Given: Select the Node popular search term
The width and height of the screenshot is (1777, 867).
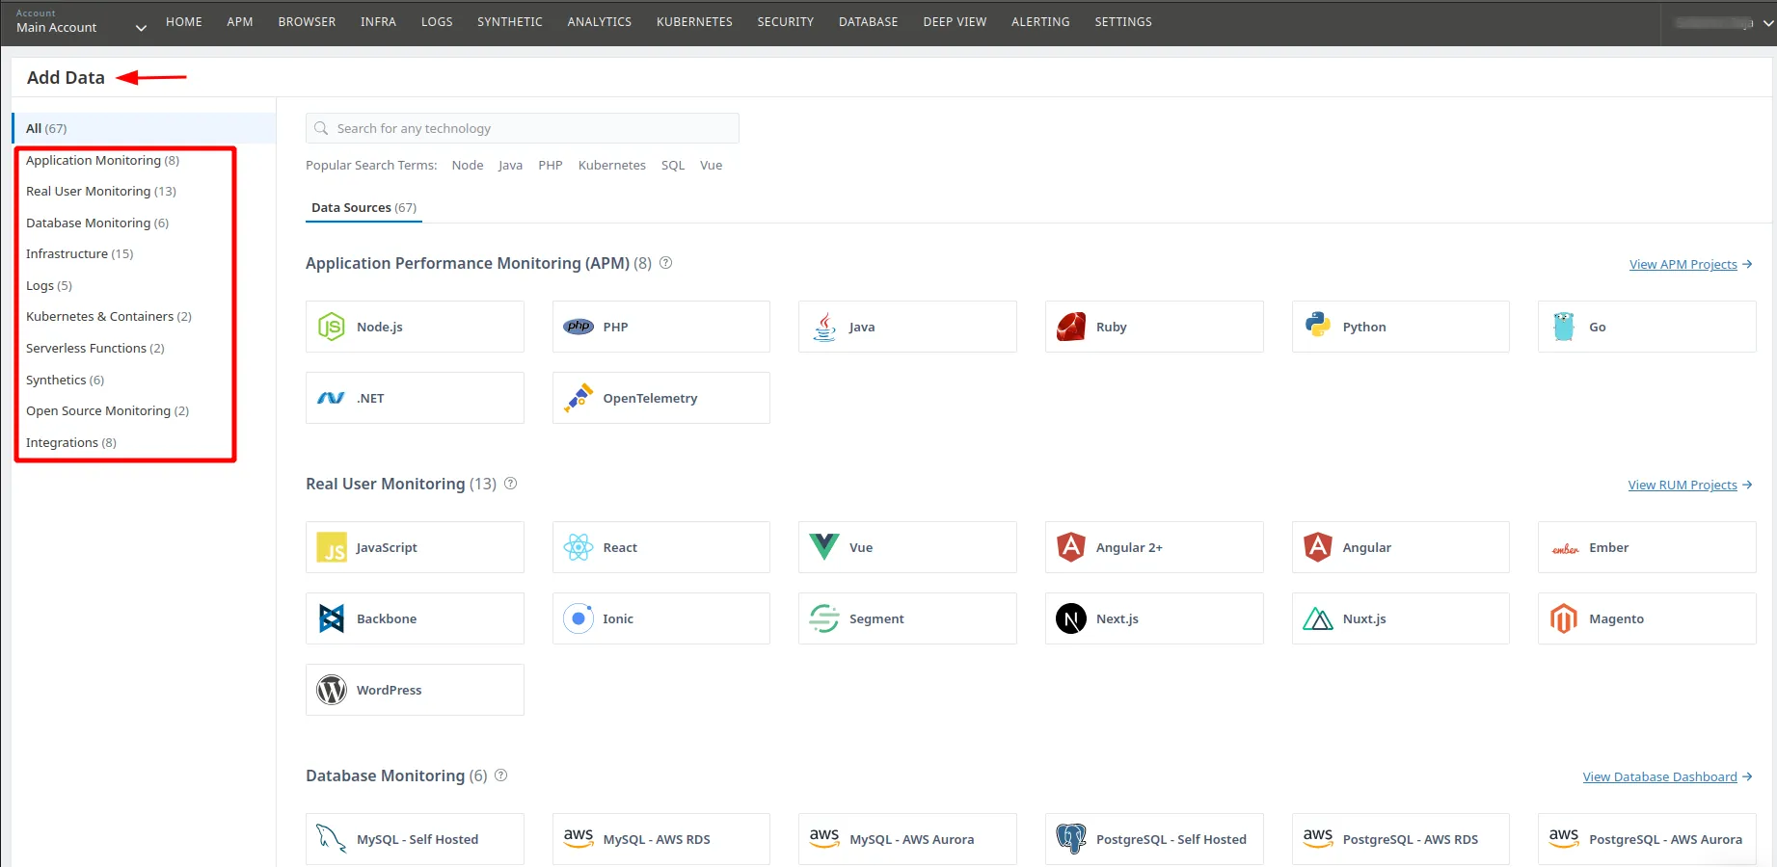Looking at the screenshot, I should [x=468, y=166].
